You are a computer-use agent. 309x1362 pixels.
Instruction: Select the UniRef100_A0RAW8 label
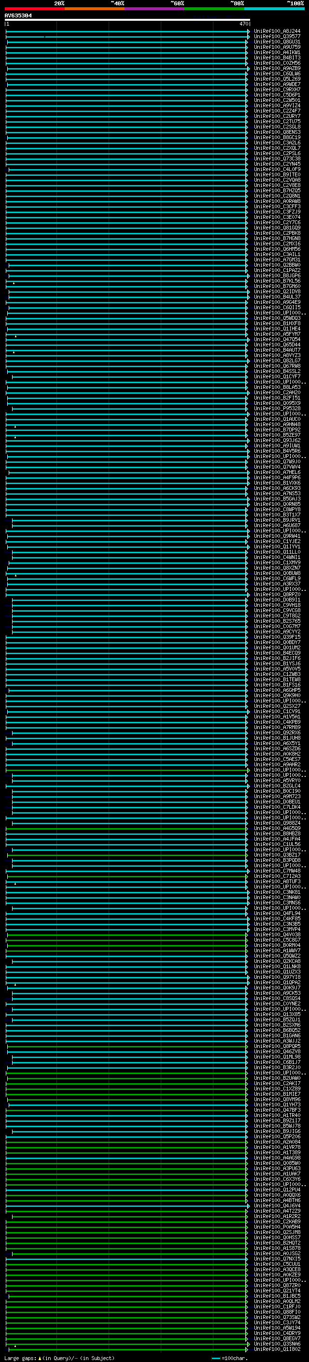tap(277, 201)
